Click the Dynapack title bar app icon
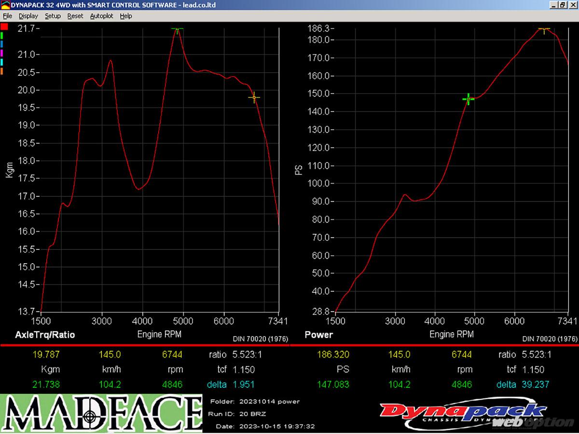579x434 pixels. click(x=5, y=5)
